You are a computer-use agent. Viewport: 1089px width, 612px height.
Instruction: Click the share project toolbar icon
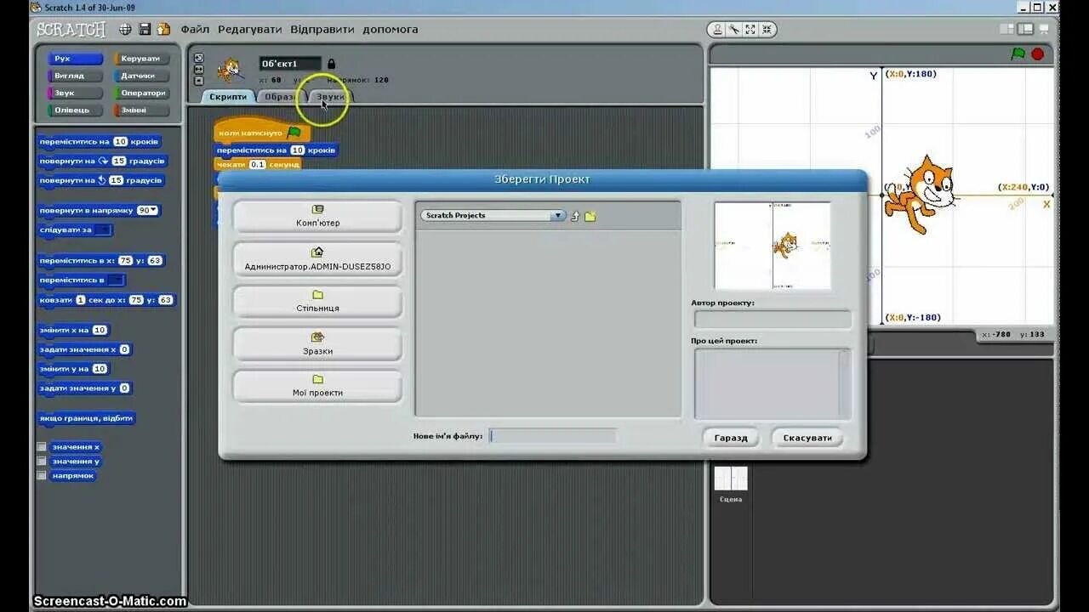coord(163,29)
